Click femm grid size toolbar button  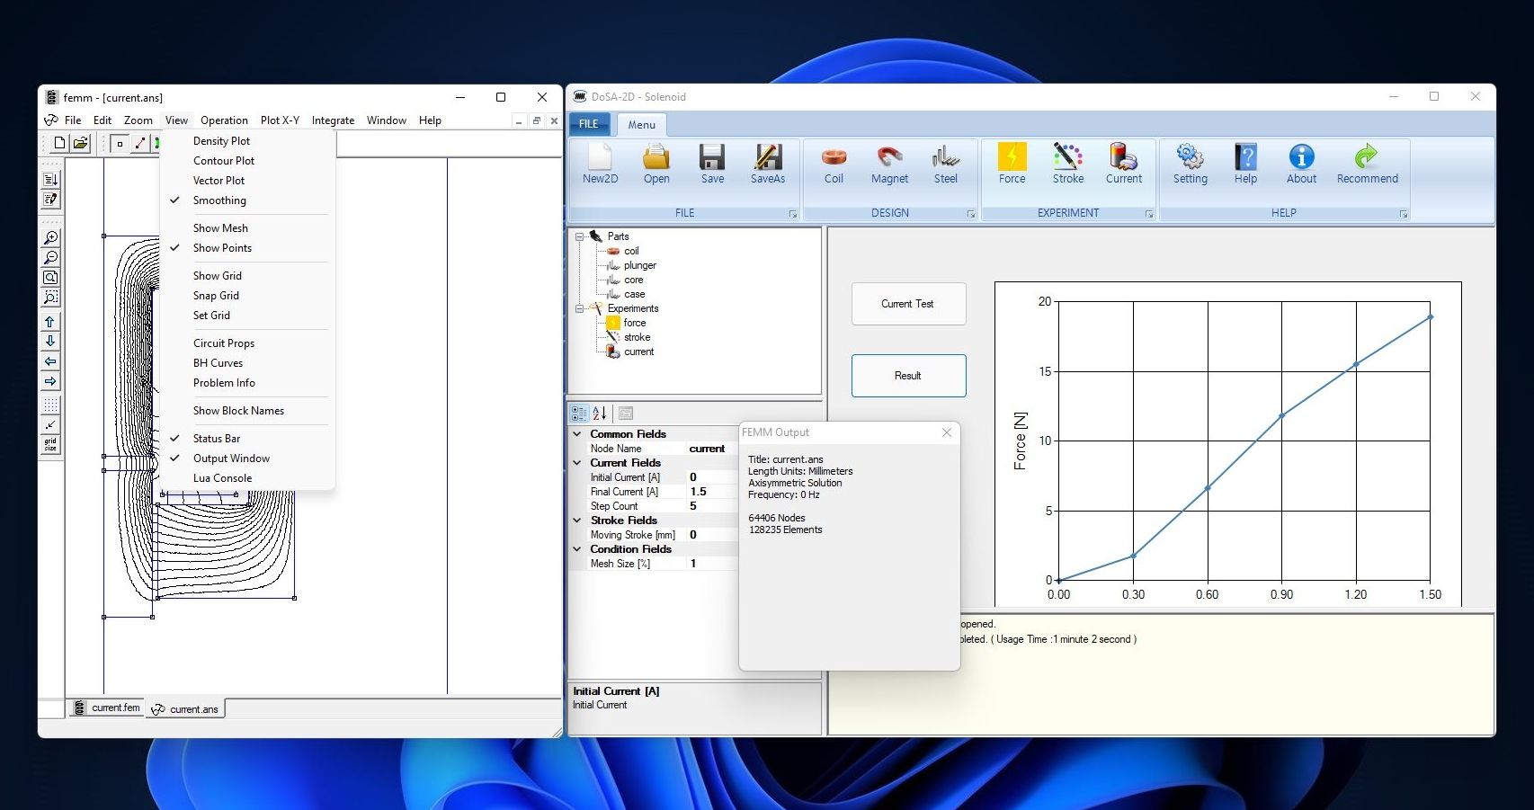(x=50, y=445)
